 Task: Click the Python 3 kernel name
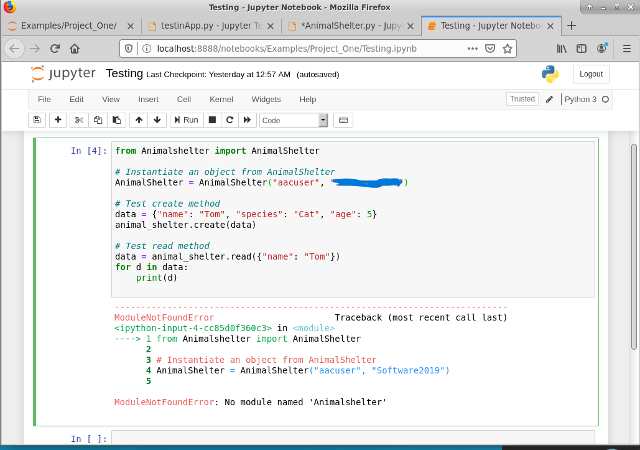pyautogui.click(x=580, y=99)
